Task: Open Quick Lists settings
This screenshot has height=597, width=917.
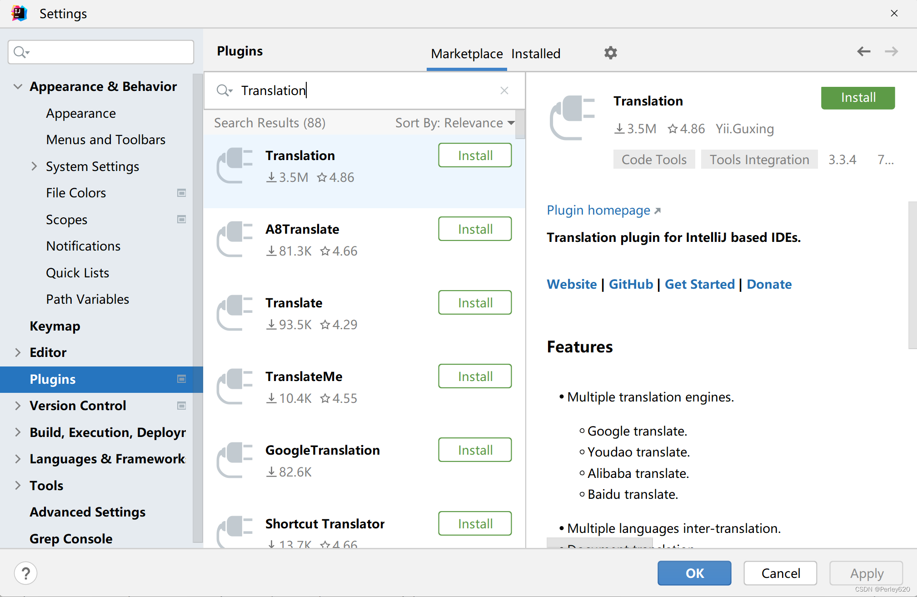Action: coord(77,273)
